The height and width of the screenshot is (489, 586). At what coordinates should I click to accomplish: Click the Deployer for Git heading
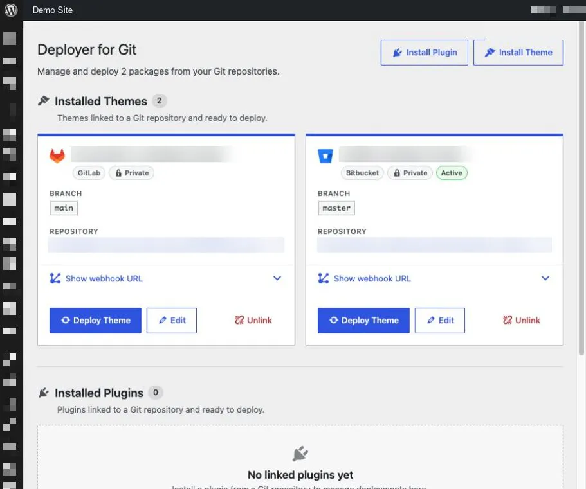(87, 49)
